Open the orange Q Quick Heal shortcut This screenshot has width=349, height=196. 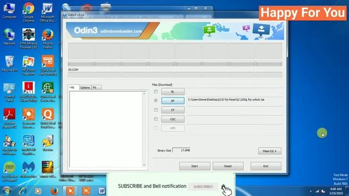tap(47, 118)
